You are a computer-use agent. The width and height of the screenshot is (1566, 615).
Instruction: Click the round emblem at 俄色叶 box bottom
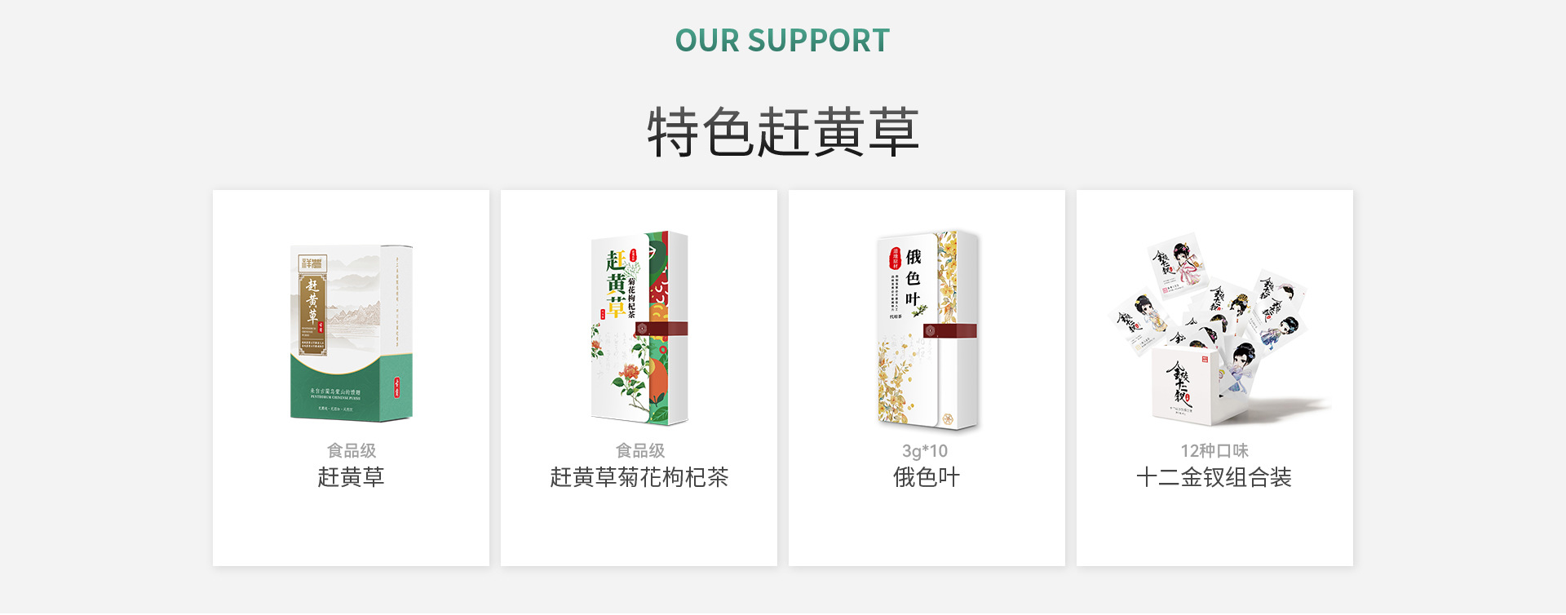click(948, 419)
